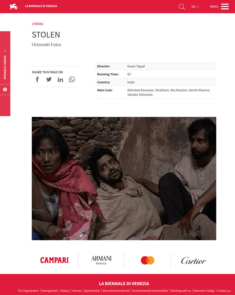Open the CINEMA section link
The width and height of the screenshot is (235, 295).
pos(37,24)
